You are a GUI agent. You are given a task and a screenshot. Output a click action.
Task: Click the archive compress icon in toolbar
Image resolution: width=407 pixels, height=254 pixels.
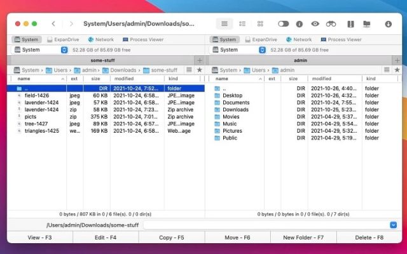[350, 23]
